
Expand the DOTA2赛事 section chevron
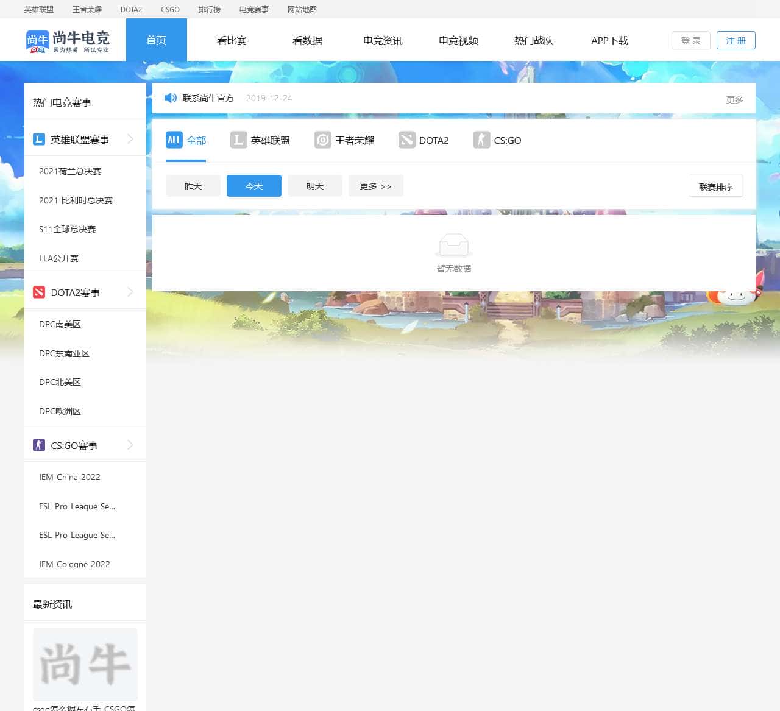point(130,292)
